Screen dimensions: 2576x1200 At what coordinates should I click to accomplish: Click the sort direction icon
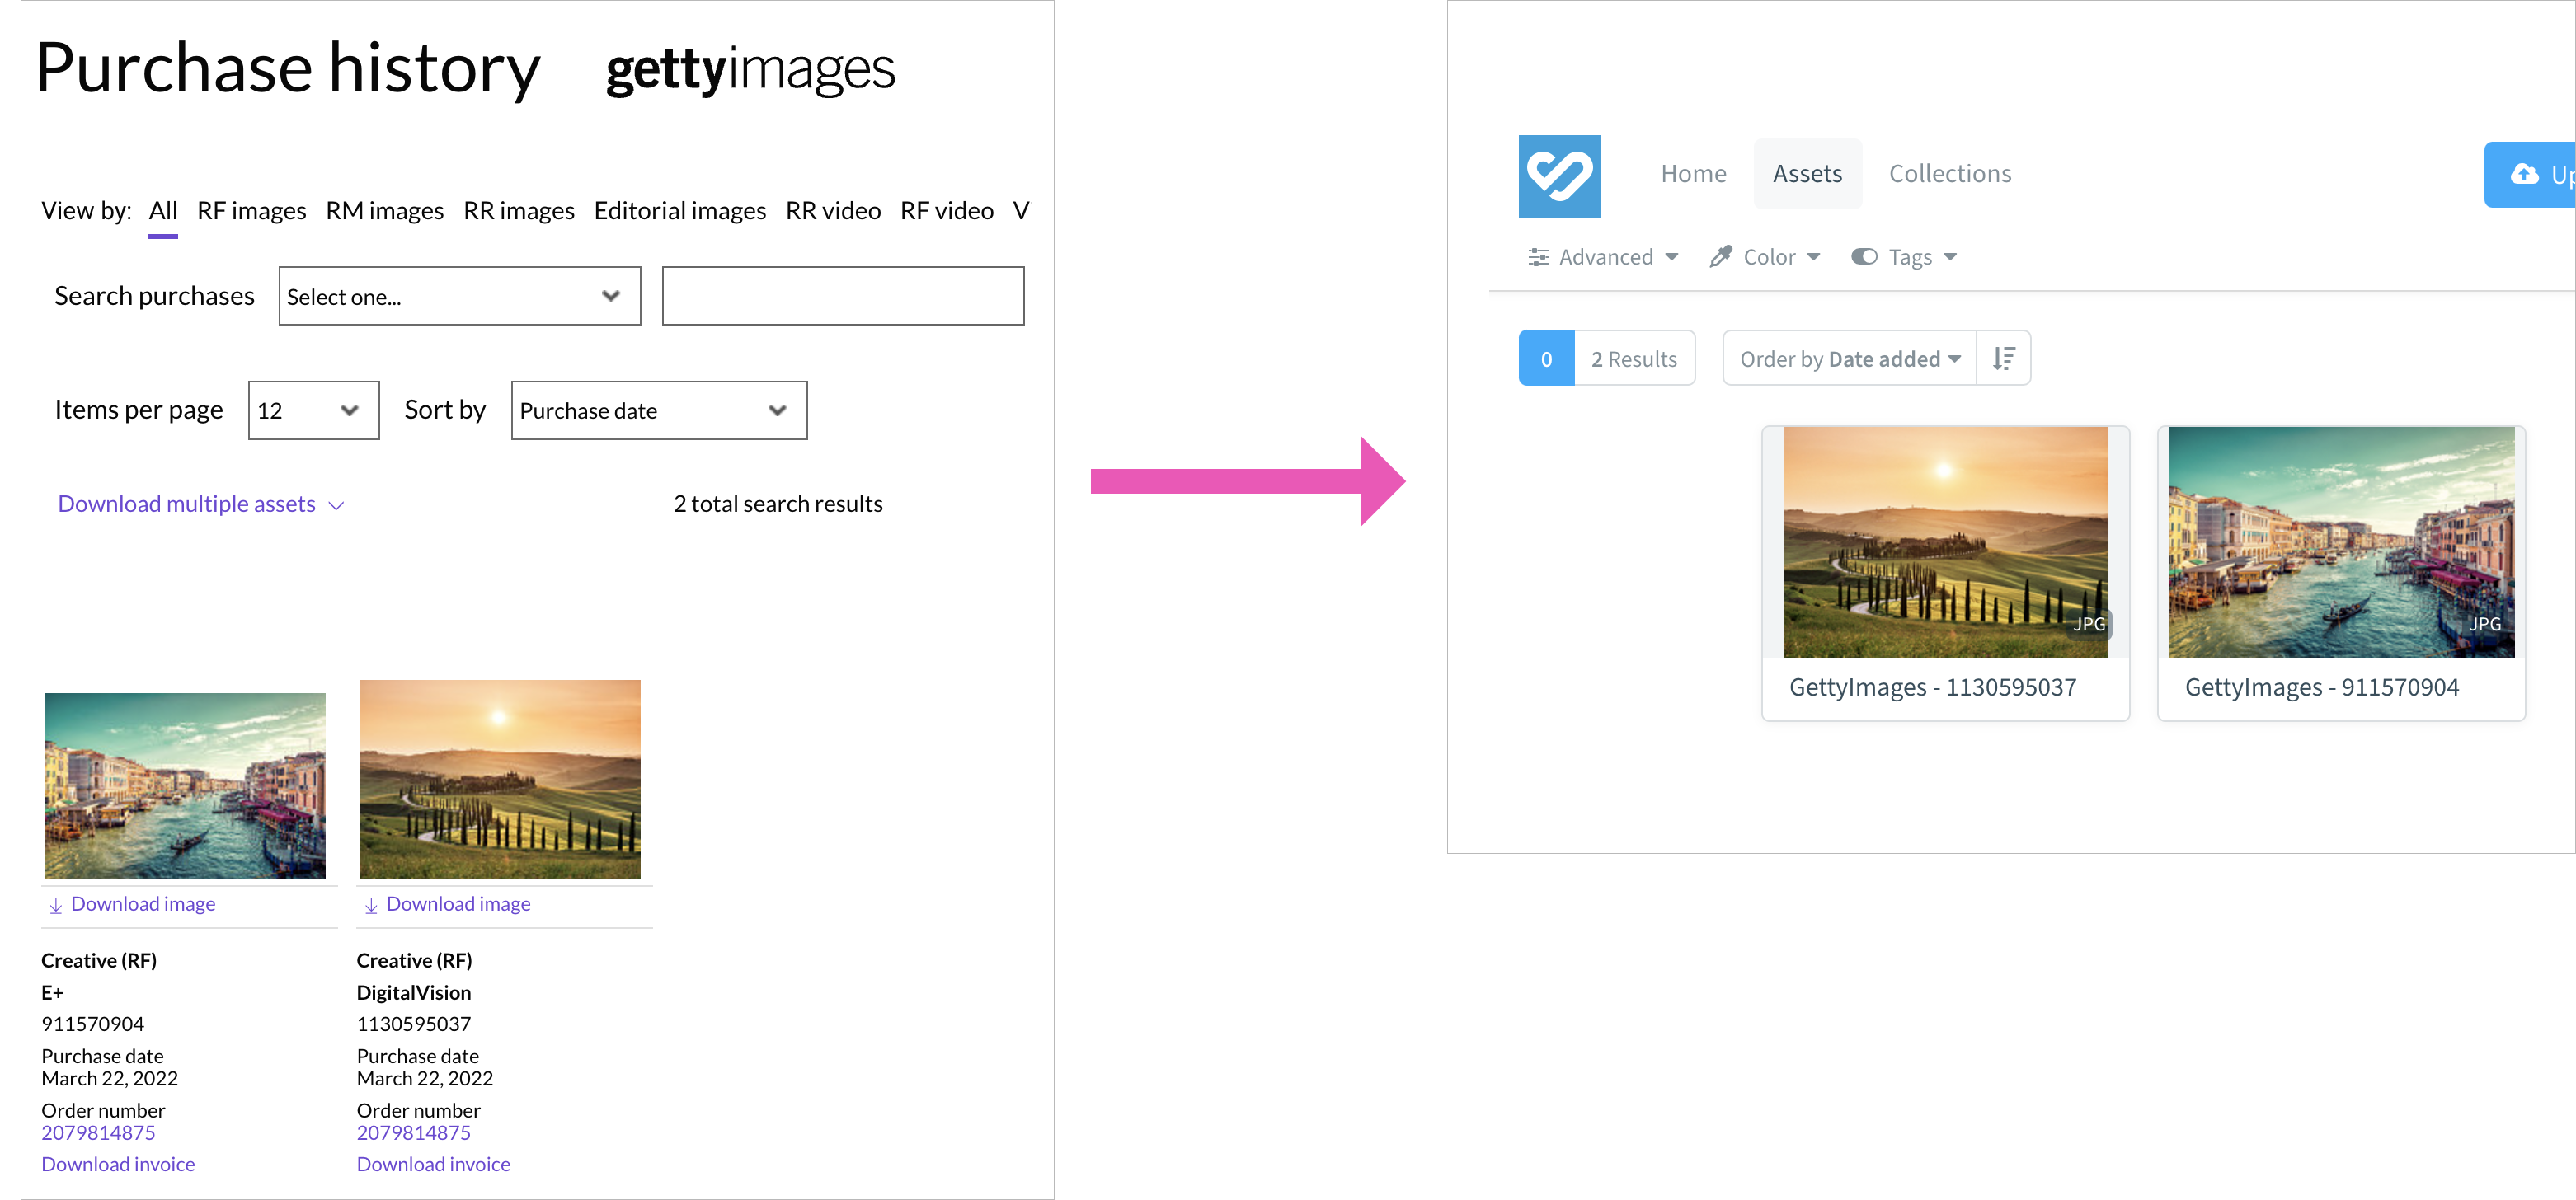[x=2002, y=359]
